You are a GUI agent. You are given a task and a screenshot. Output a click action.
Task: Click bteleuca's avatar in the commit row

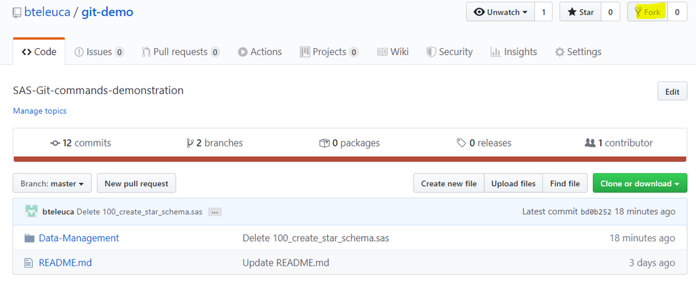pyautogui.click(x=32, y=211)
